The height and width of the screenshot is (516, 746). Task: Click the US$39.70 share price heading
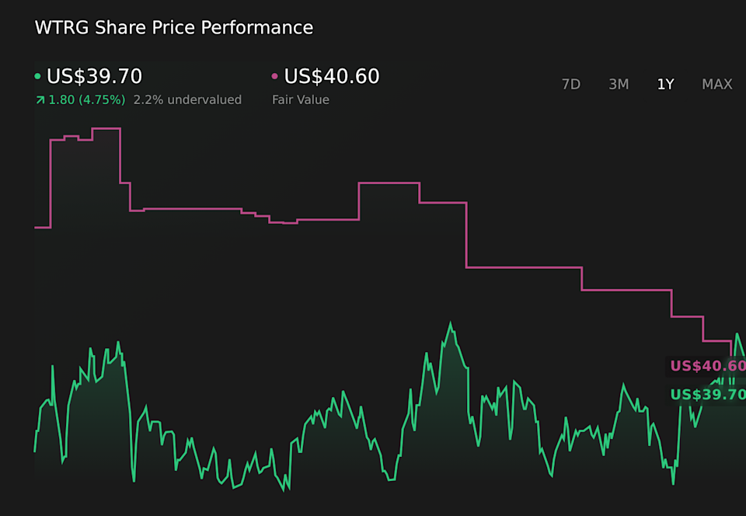tap(94, 77)
